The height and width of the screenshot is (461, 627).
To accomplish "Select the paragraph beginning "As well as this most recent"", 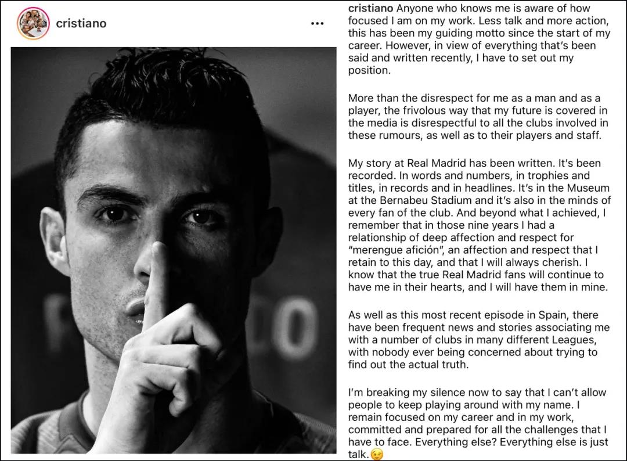I will coord(478,340).
